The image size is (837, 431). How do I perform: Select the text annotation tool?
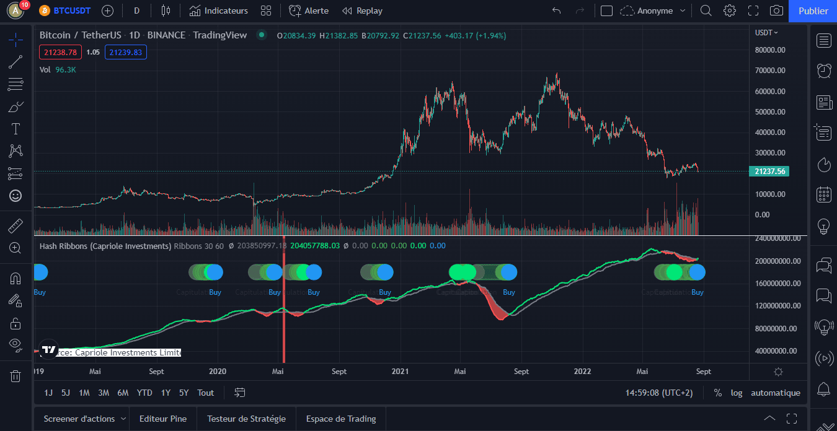pyautogui.click(x=15, y=129)
